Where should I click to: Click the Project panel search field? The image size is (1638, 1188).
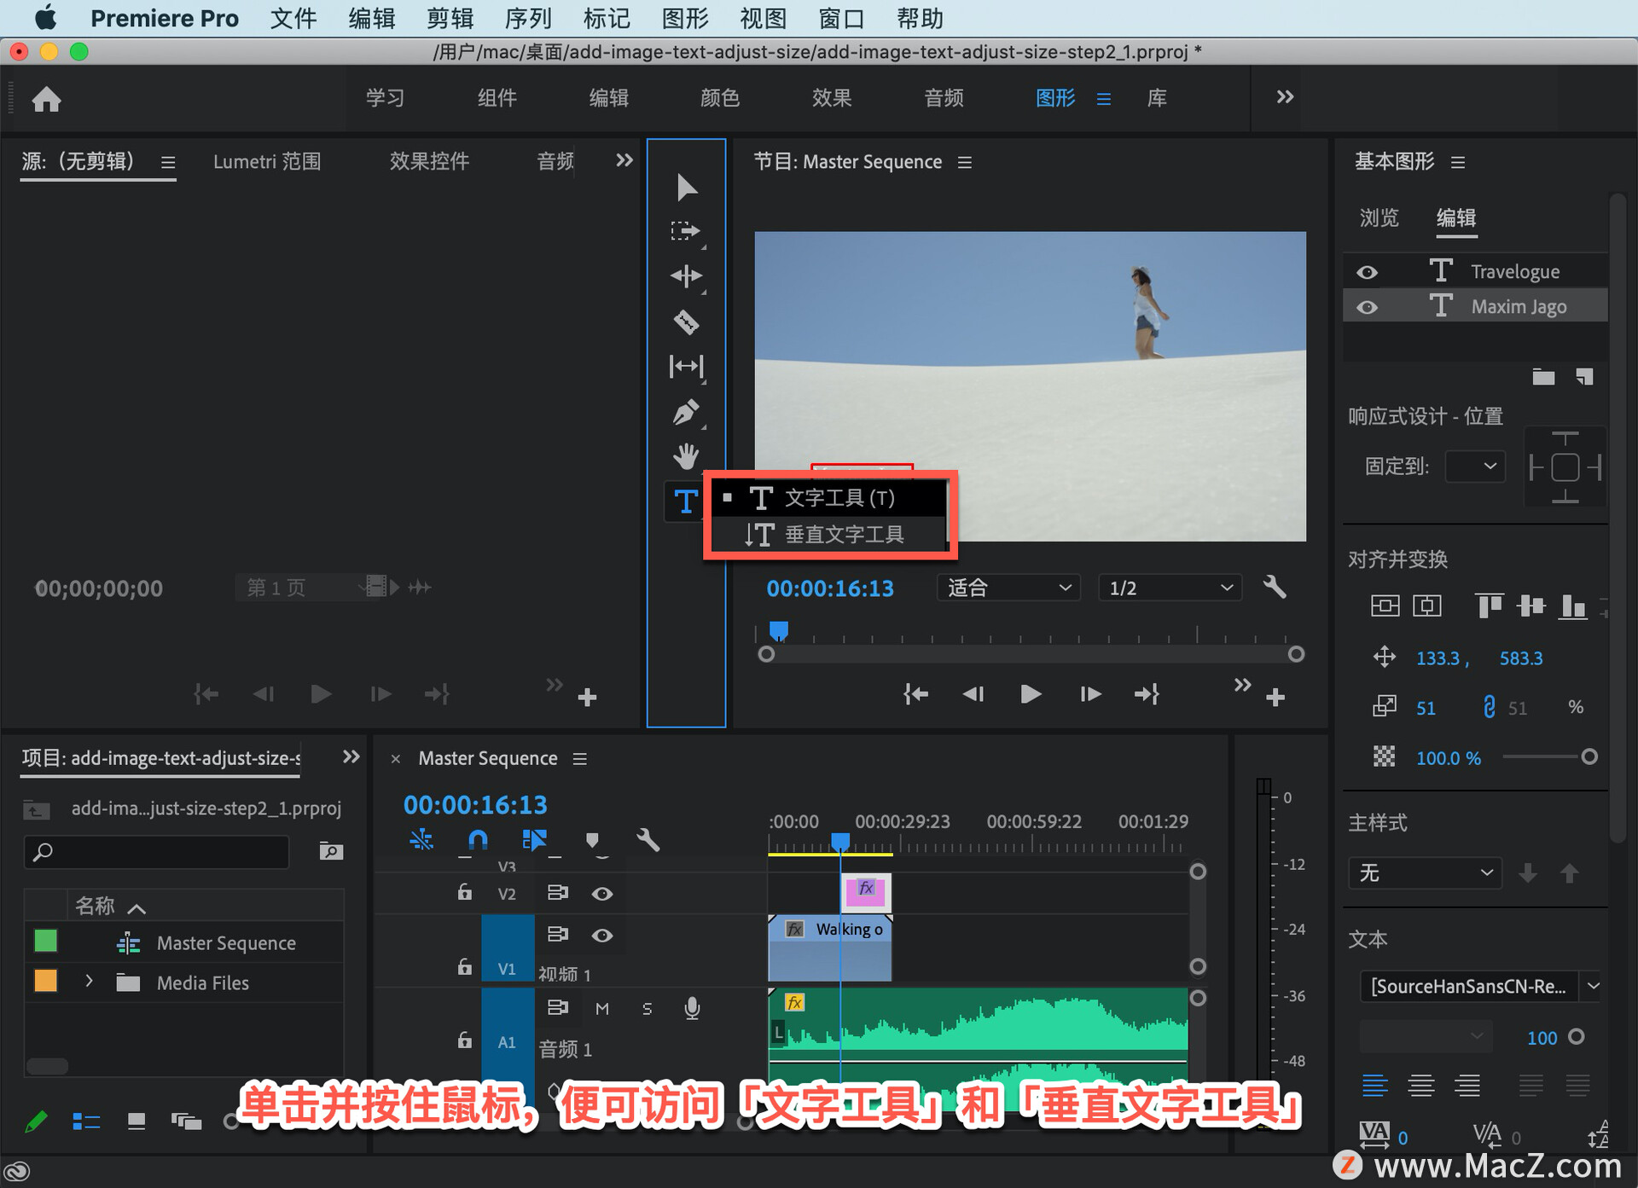pos(156,851)
